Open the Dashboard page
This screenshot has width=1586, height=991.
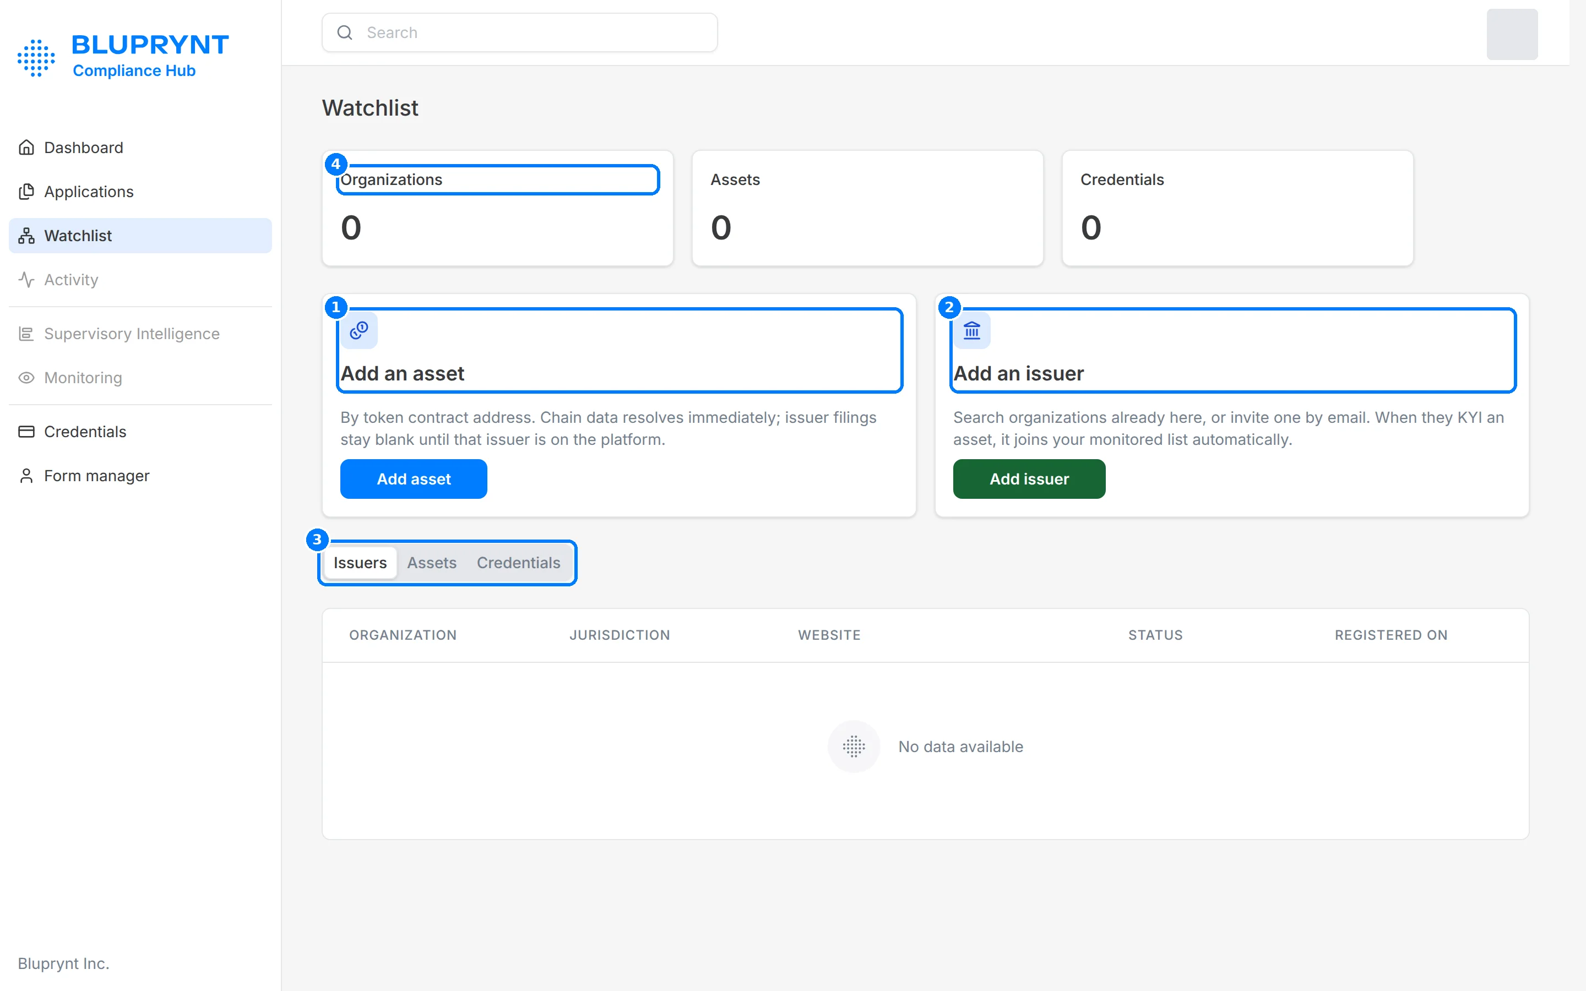pos(140,148)
